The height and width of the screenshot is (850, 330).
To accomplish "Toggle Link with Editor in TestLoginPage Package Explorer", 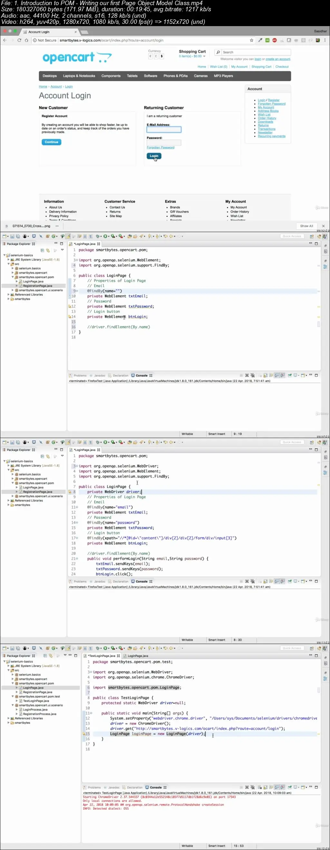I will 51,656.
